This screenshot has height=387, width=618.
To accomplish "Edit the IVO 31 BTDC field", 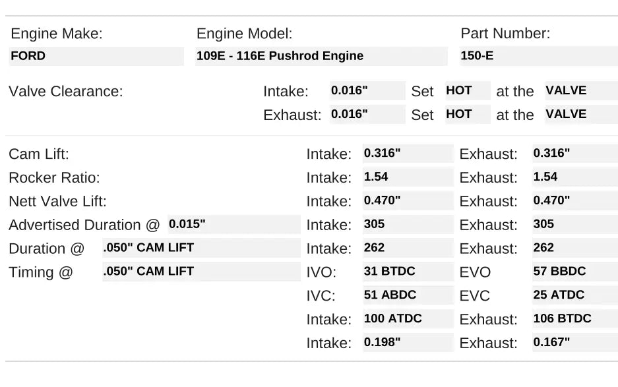I will [408, 272].
